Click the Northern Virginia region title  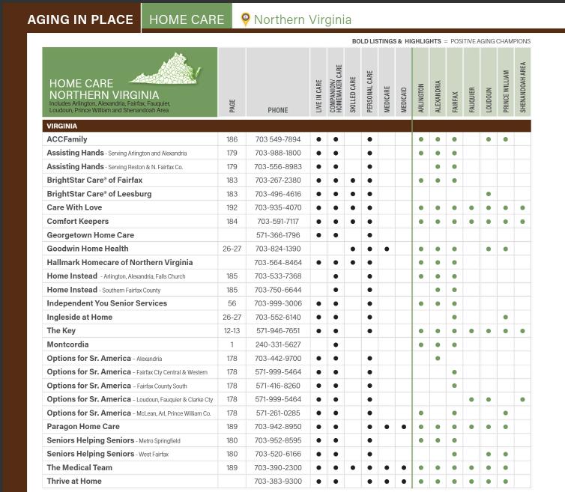[x=302, y=19]
